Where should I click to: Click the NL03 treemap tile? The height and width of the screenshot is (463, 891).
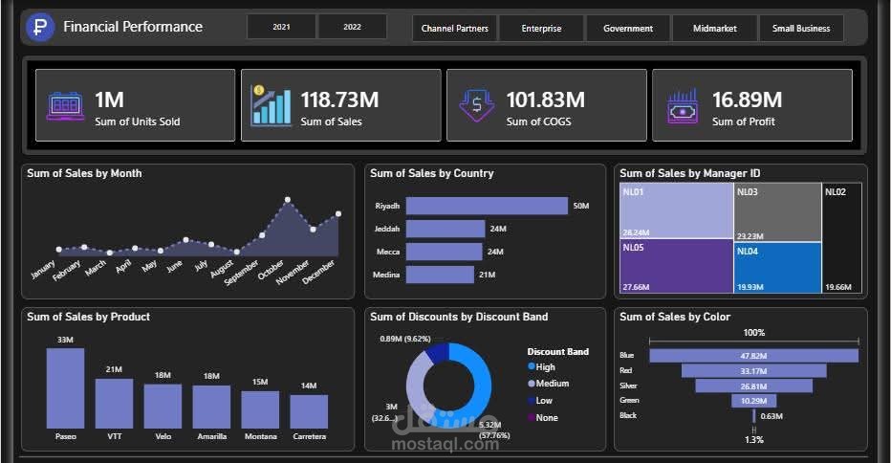(777, 211)
